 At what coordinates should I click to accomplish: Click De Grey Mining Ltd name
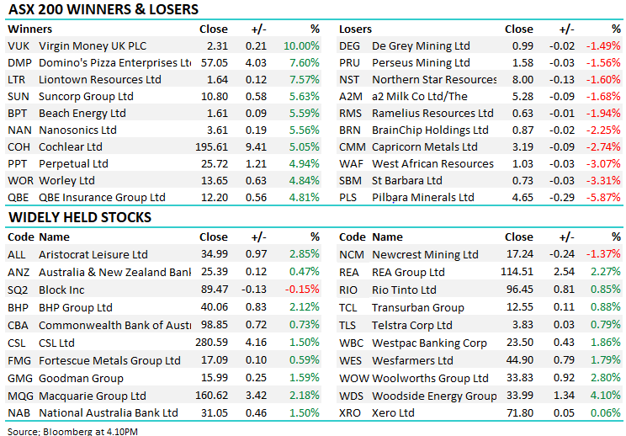(421, 46)
